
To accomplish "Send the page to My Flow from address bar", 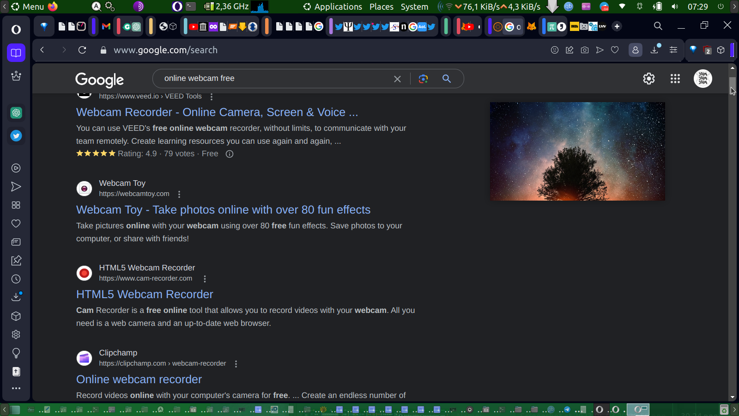I will pos(600,50).
